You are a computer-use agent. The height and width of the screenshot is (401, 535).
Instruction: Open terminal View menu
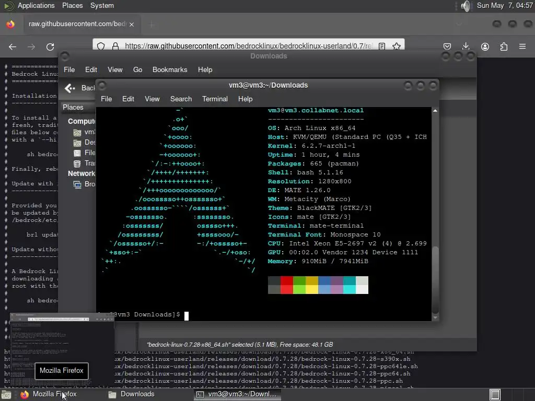[x=152, y=99]
